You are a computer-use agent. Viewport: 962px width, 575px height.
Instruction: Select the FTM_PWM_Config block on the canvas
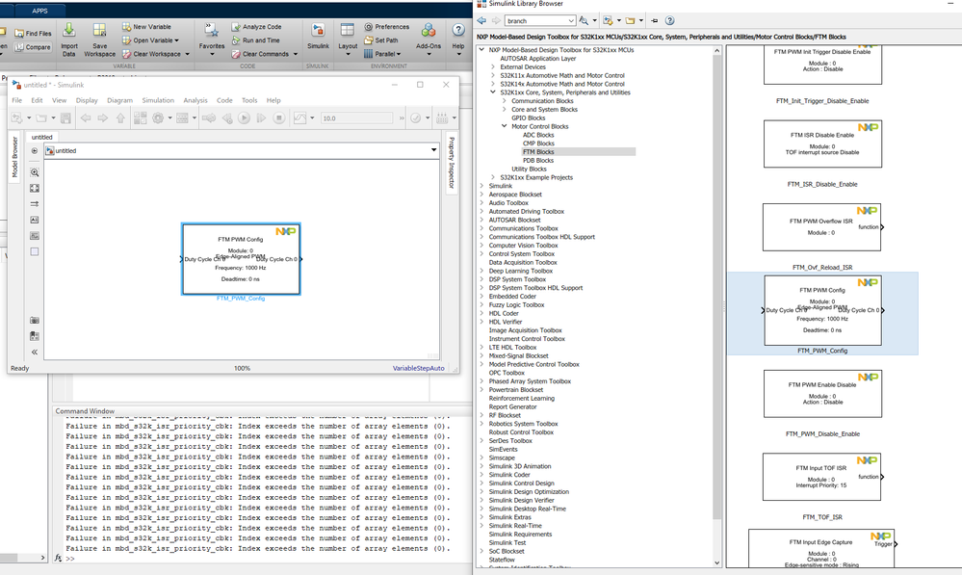point(241,259)
